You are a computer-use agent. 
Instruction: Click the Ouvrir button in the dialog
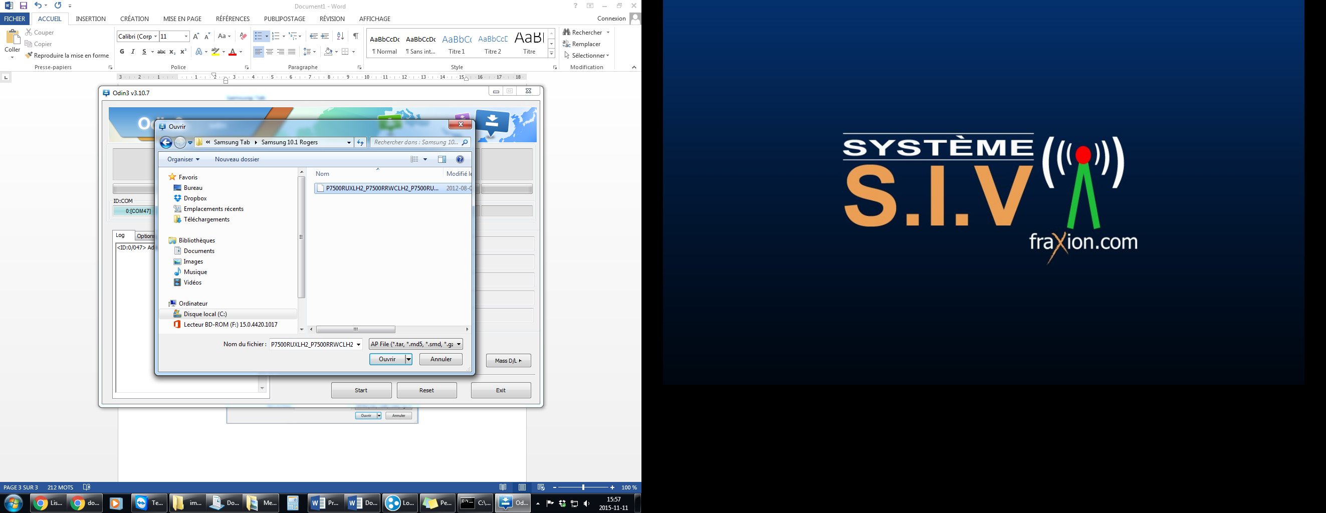tap(387, 359)
